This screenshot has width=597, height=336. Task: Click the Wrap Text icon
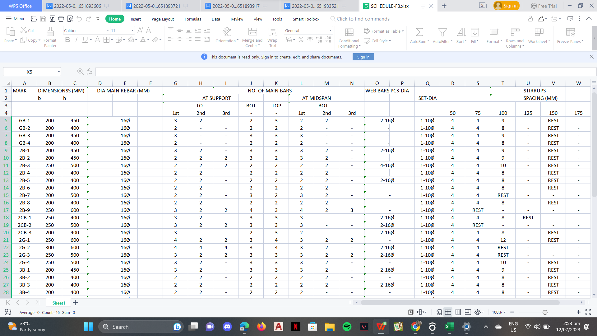pos(273,32)
